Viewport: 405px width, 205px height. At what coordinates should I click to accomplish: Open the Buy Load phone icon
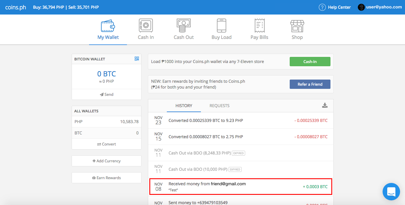[x=222, y=26]
